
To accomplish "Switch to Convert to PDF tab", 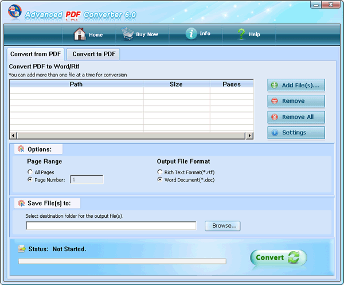I will (92, 54).
